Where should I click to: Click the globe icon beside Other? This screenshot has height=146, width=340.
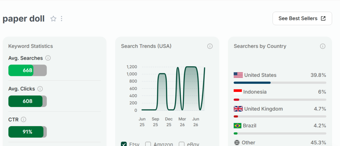[237, 143]
